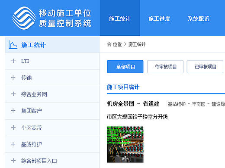Expand the 综合业务网 plus icon
This screenshot has width=225, height=168.
[x=13, y=94]
